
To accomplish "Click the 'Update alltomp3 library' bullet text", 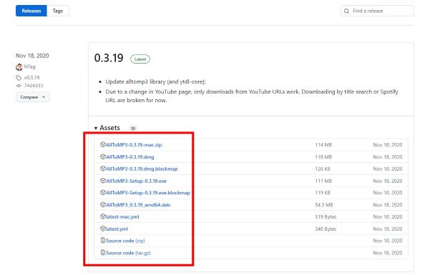I will (x=155, y=81).
